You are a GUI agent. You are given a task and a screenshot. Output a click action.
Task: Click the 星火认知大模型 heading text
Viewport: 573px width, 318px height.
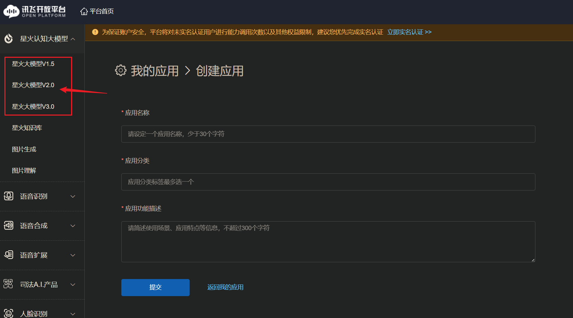pyautogui.click(x=44, y=39)
